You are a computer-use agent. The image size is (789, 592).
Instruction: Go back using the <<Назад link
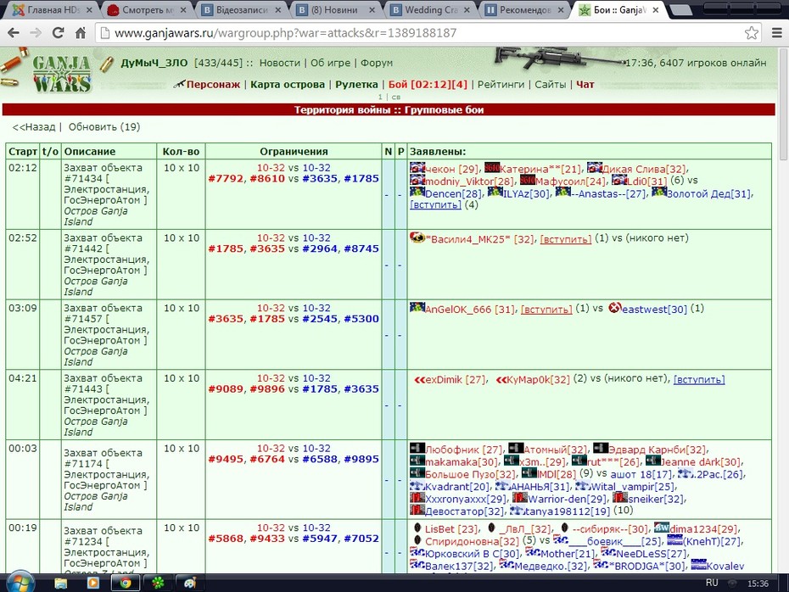[x=34, y=127]
